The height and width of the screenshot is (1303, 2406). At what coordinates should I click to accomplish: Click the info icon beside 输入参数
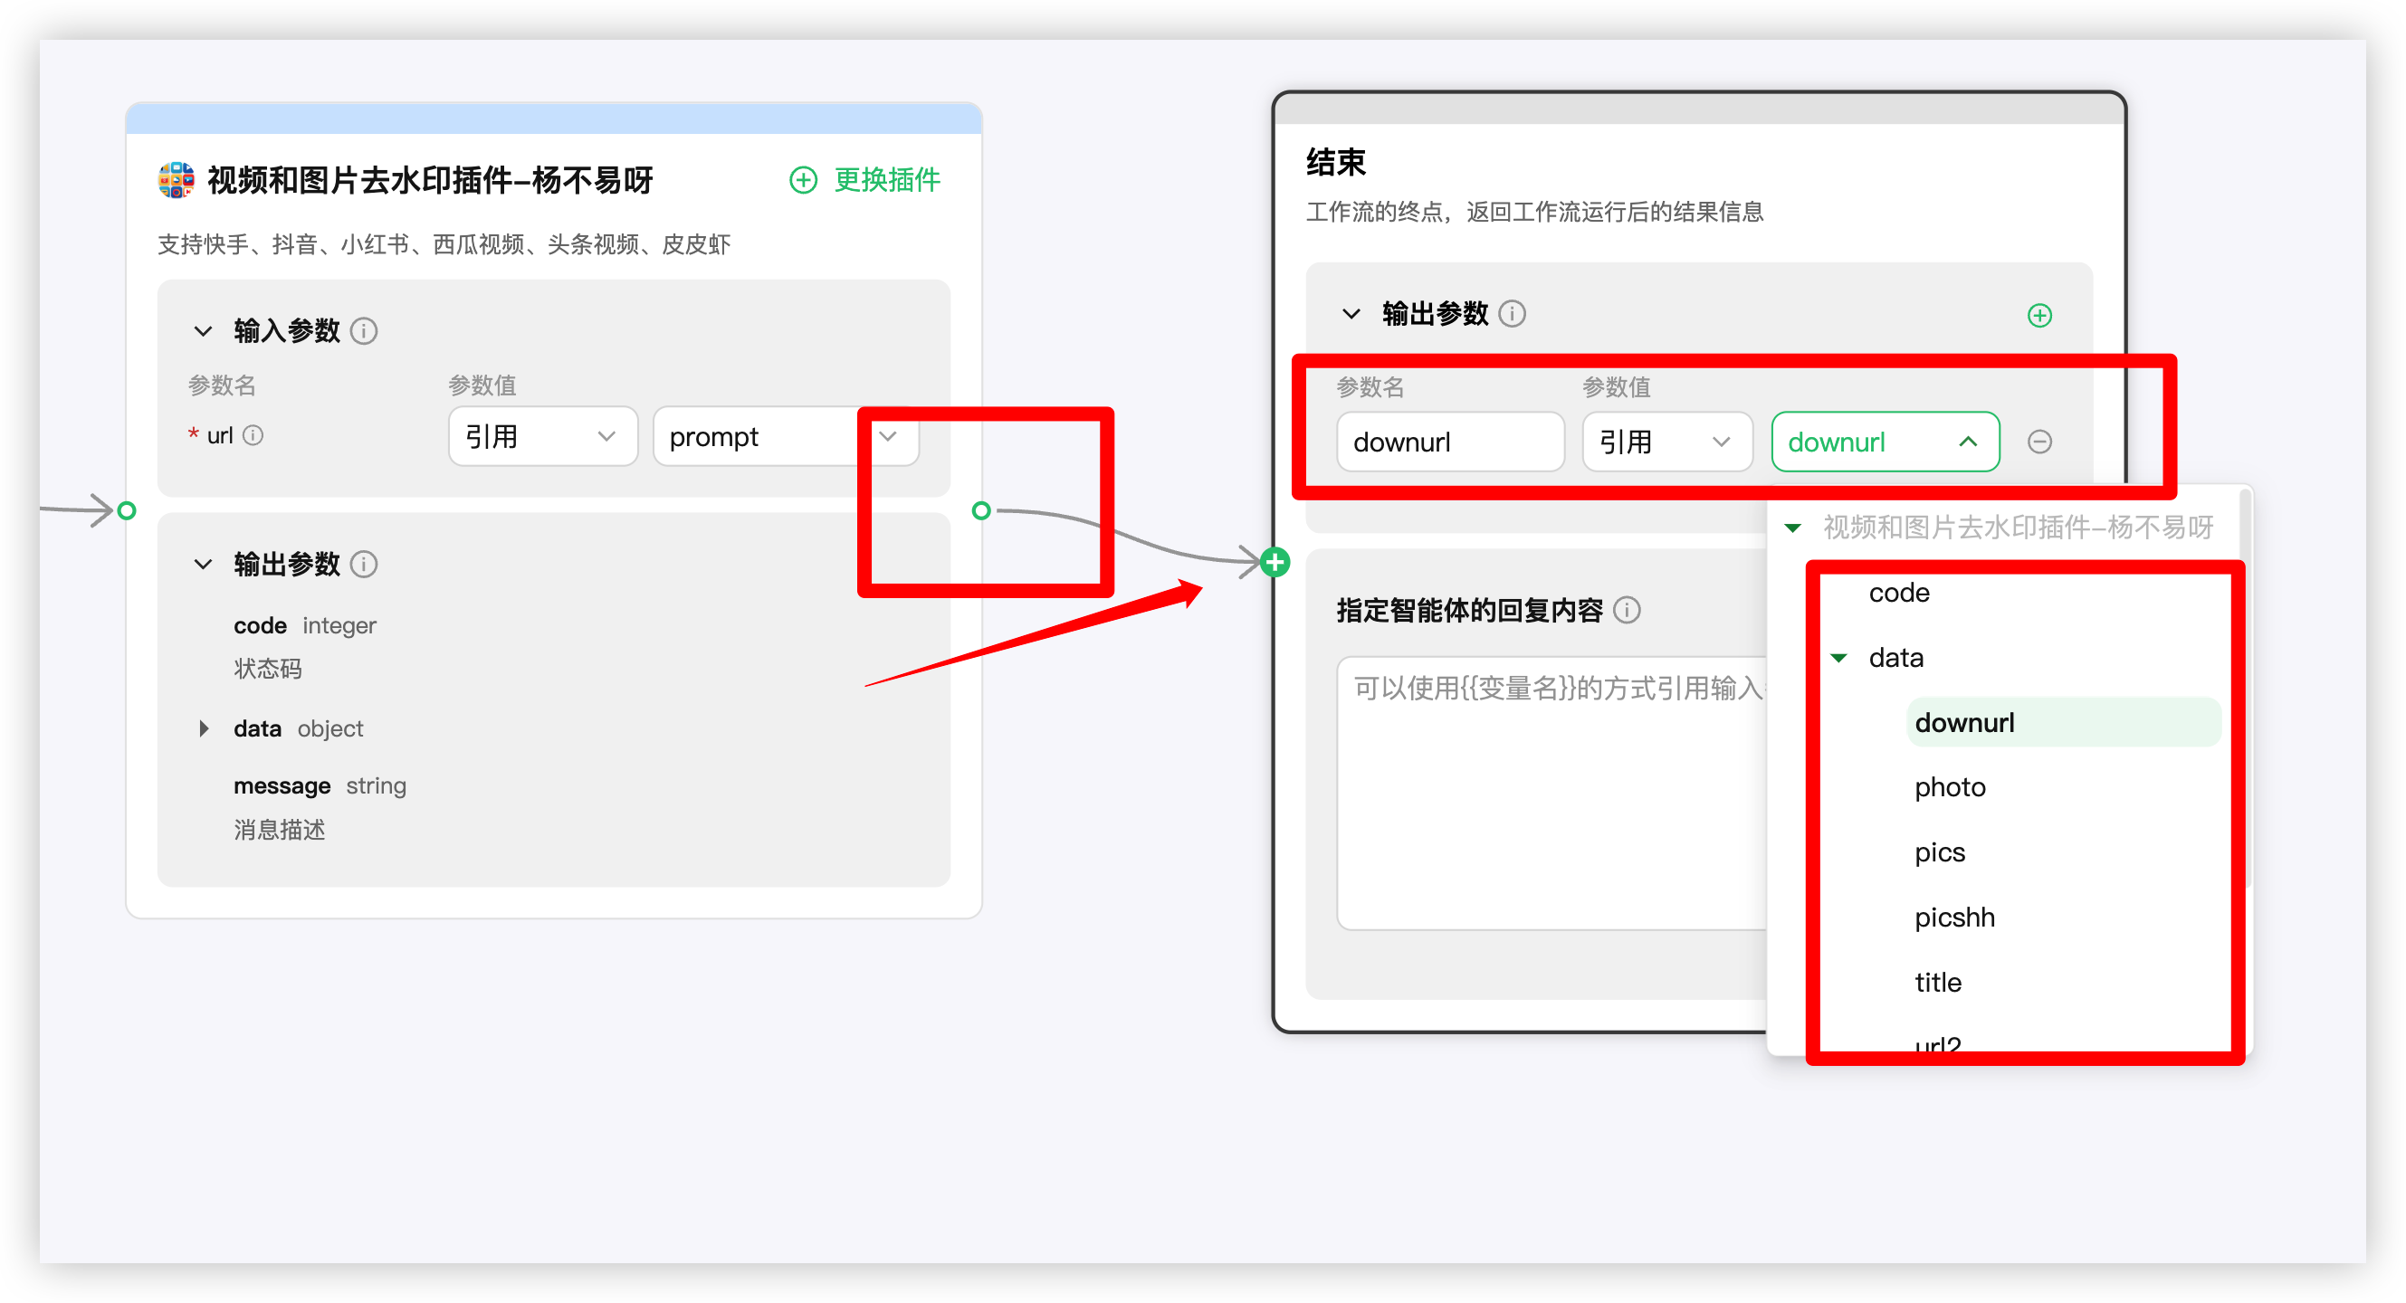point(363,330)
